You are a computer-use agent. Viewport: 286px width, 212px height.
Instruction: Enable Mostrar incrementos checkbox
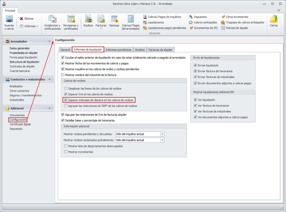[x=66, y=152]
